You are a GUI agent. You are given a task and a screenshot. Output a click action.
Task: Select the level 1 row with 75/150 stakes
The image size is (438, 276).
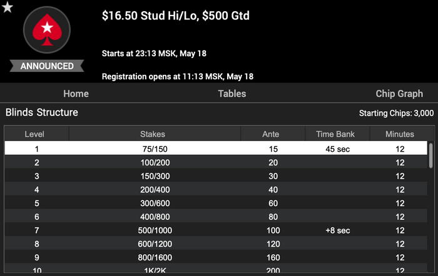click(x=216, y=149)
